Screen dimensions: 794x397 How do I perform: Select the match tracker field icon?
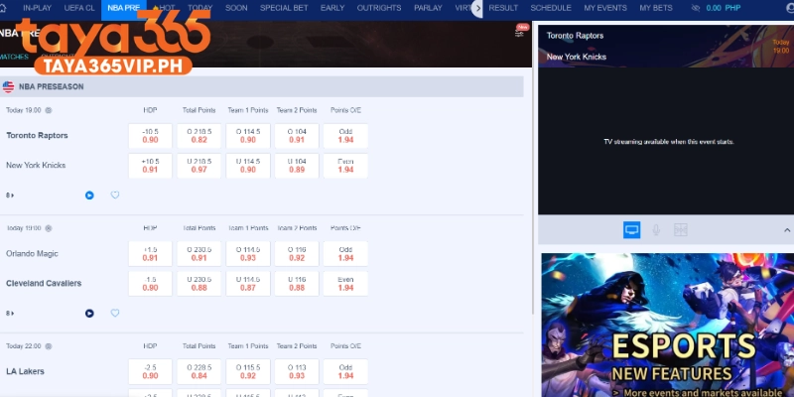pyautogui.click(x=681, y=230)
